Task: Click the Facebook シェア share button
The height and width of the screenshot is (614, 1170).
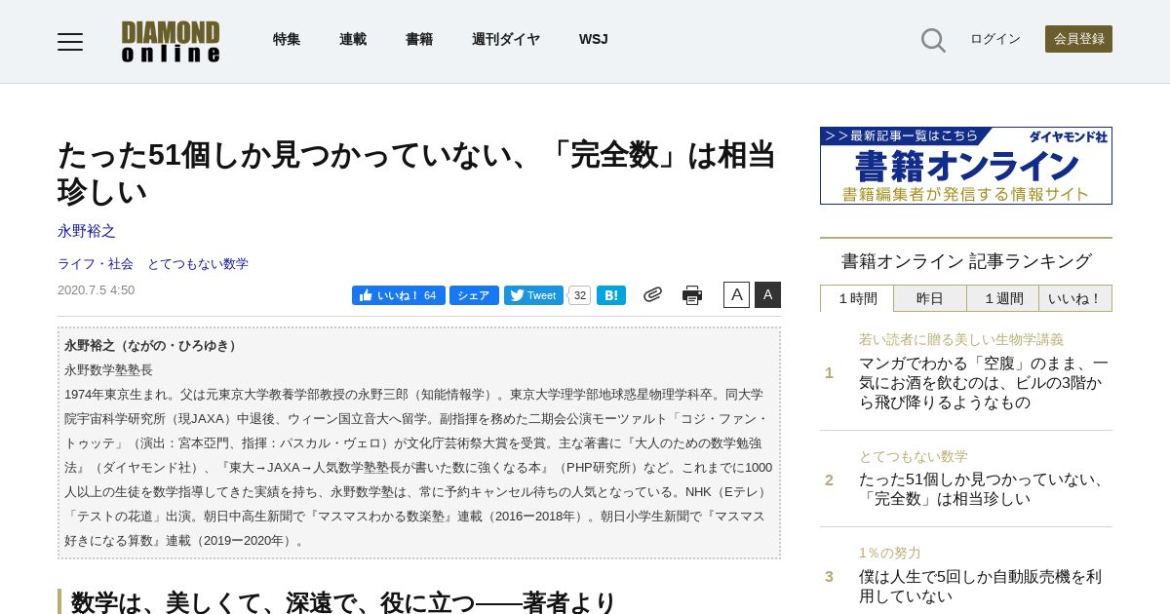Action: click(x=474, y=295)
